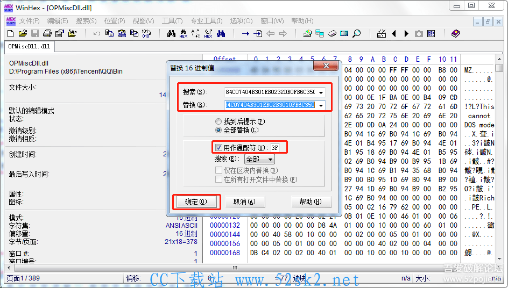Click the black right triangle icon
Screen dimensions: 508x288
[x=406, y=34]
